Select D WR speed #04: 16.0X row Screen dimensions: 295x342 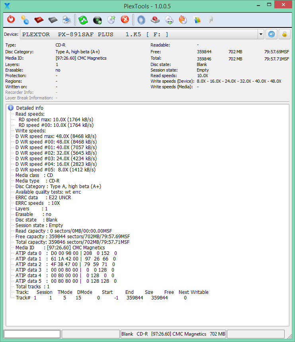[56, 164]
